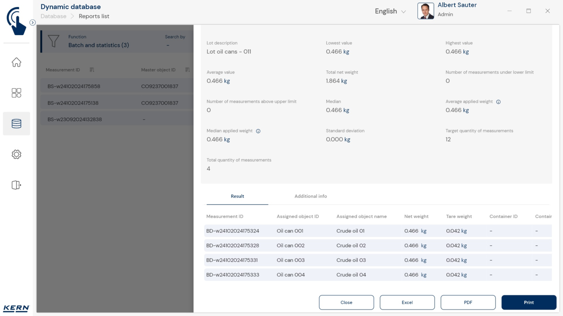This screenshot has width=563, height=316.
Task: Export report with the PDF button
Action: pos(468,302)
